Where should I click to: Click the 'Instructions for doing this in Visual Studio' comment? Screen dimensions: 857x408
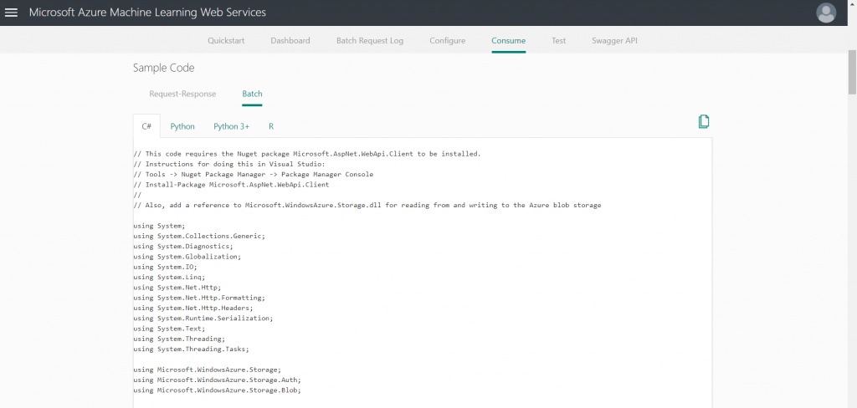(229, 164)
